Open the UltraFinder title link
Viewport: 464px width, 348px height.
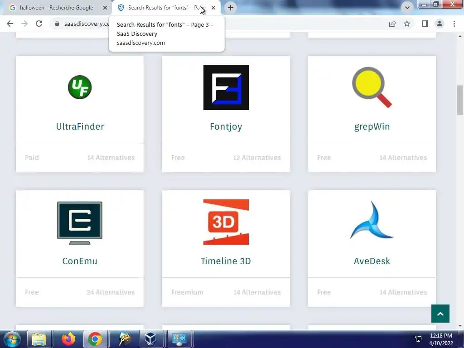[80, 127]
